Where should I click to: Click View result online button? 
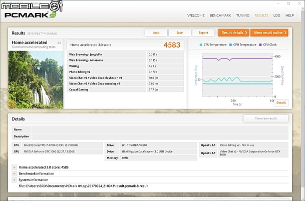click(269, 32)
